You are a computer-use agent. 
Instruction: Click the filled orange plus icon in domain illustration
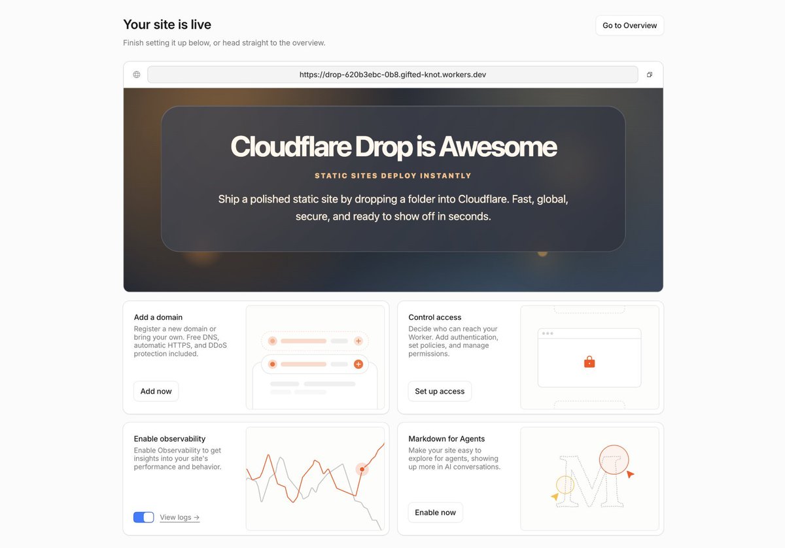[x=358, y=364]
